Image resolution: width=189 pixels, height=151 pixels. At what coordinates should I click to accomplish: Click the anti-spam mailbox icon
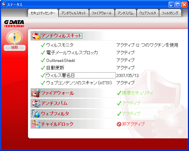36,103
